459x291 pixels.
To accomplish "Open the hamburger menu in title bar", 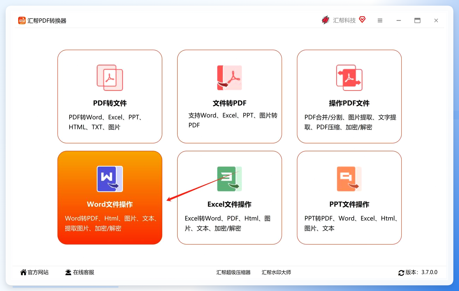I will click(x=380, y=21).
